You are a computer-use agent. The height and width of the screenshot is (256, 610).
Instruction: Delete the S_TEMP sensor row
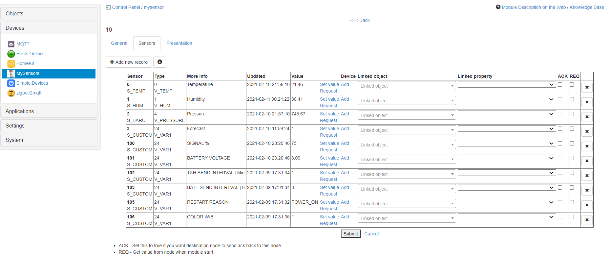coord(587,88)
